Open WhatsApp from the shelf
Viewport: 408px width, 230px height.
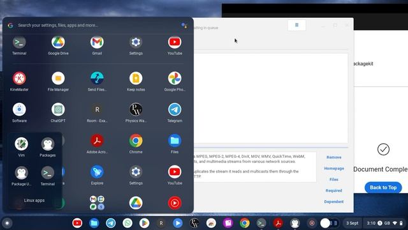click(127, 223)
